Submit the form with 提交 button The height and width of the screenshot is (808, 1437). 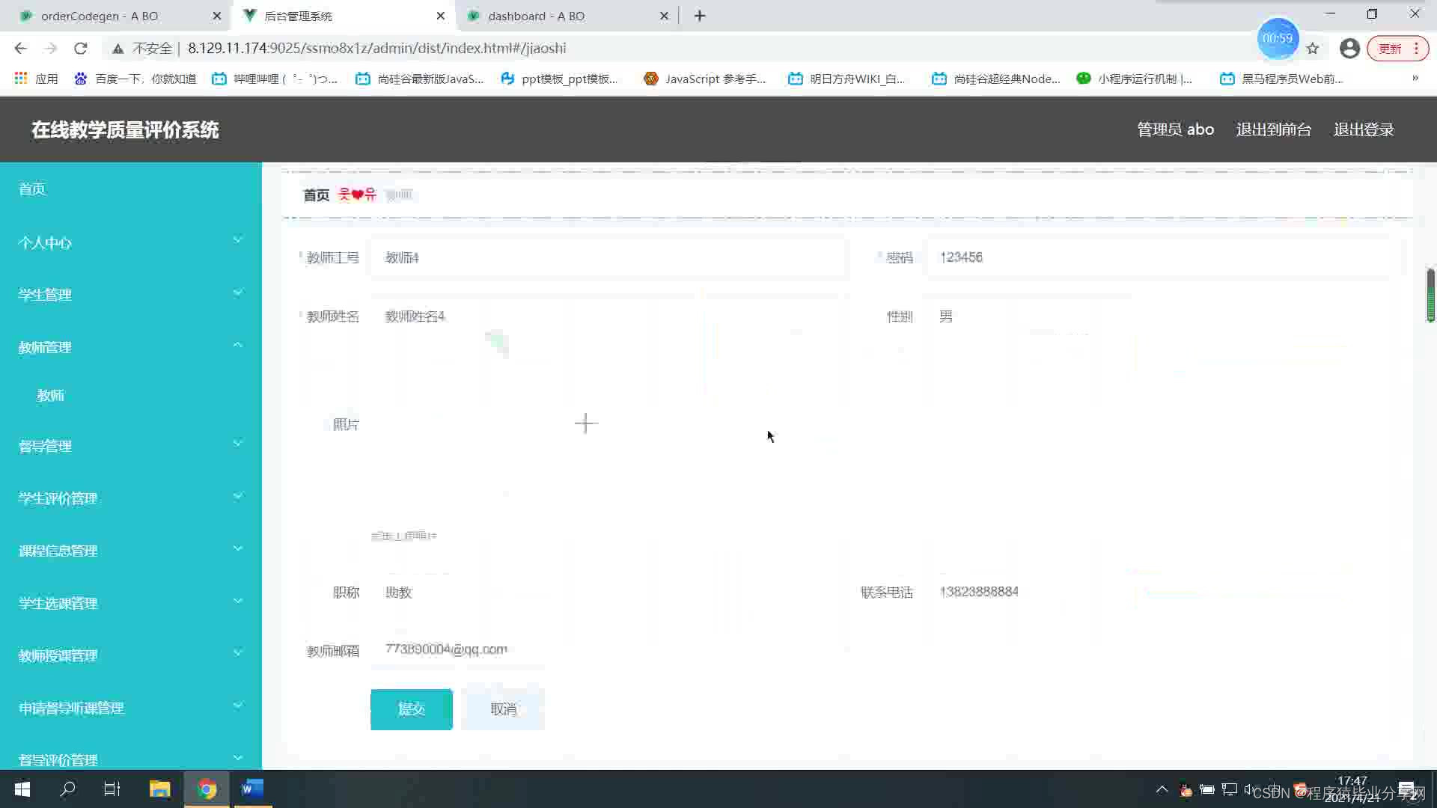411,709
